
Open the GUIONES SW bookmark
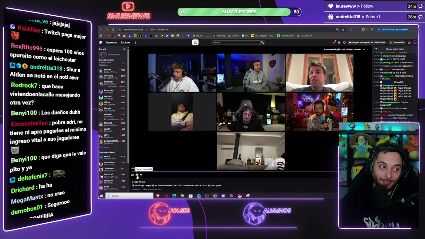(305, 36)
